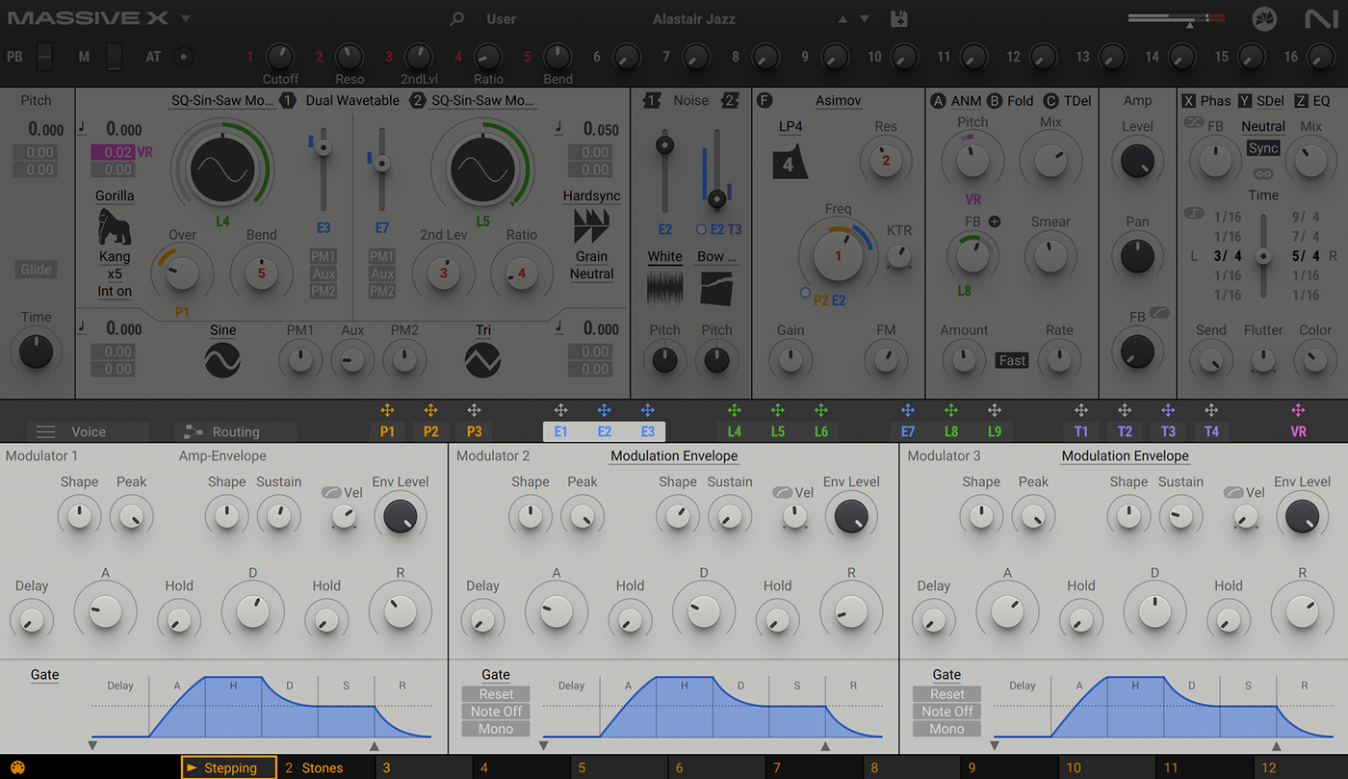The width and height of the screenshot is (1348, 779).
Task: Open the Asimov filter type dropdown
Action: coord(838,100)
